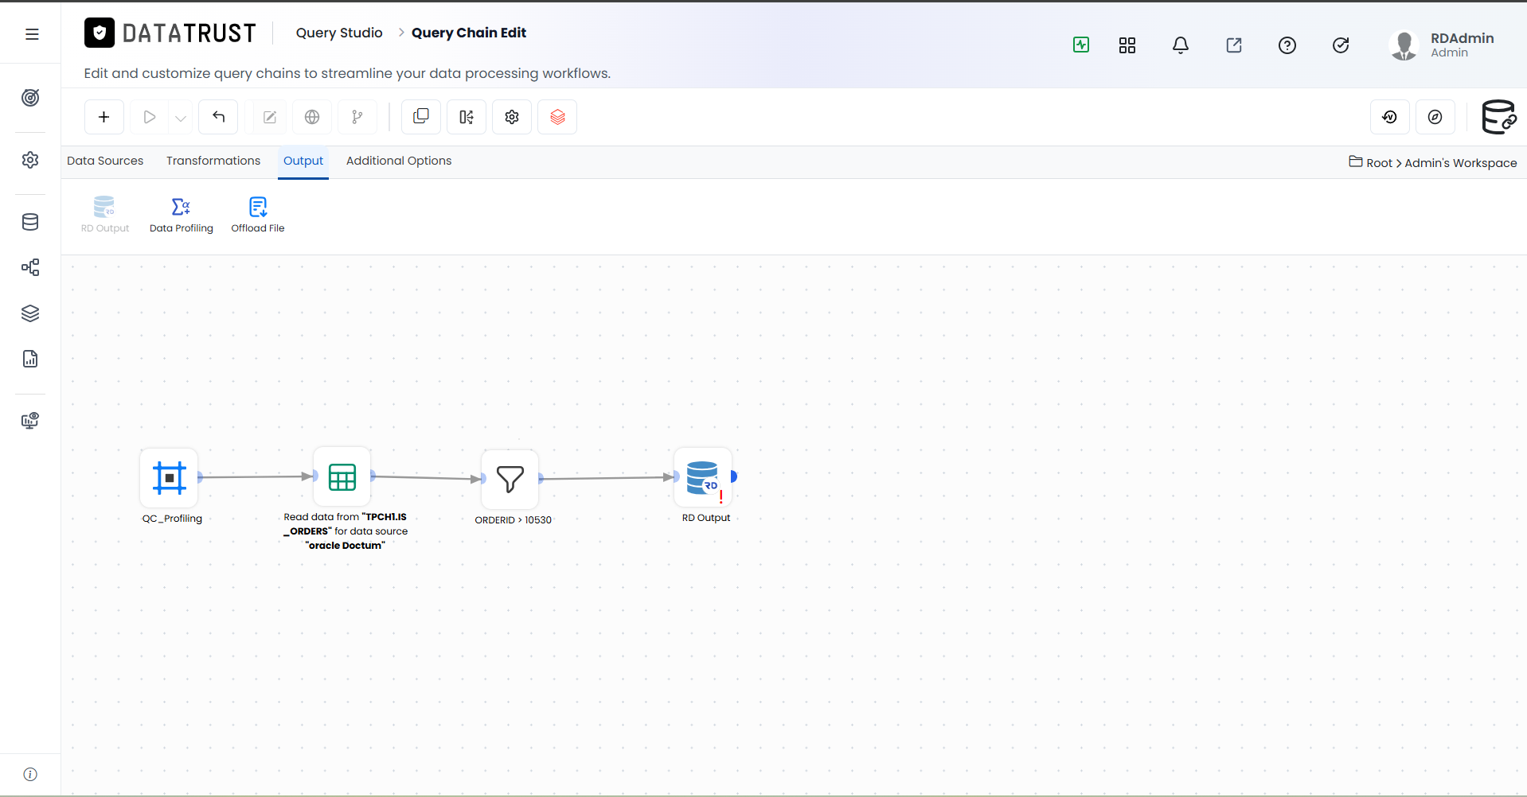
Task: Select the ORDERID filter node
Action: [x=510, y=479]
